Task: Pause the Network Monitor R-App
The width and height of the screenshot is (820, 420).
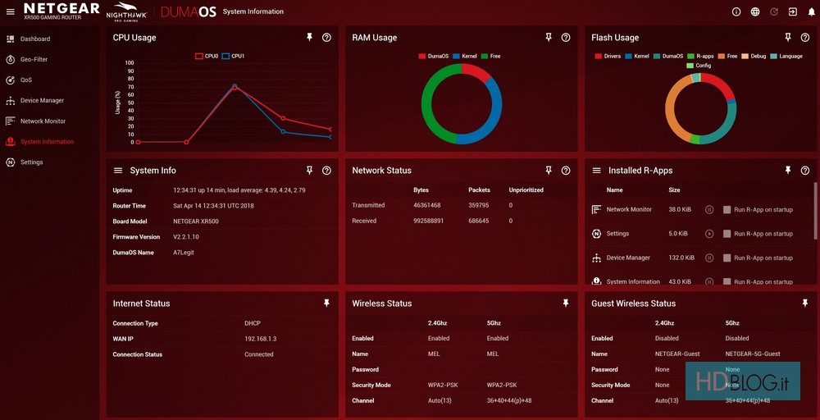Action: [x=709, y=210]
